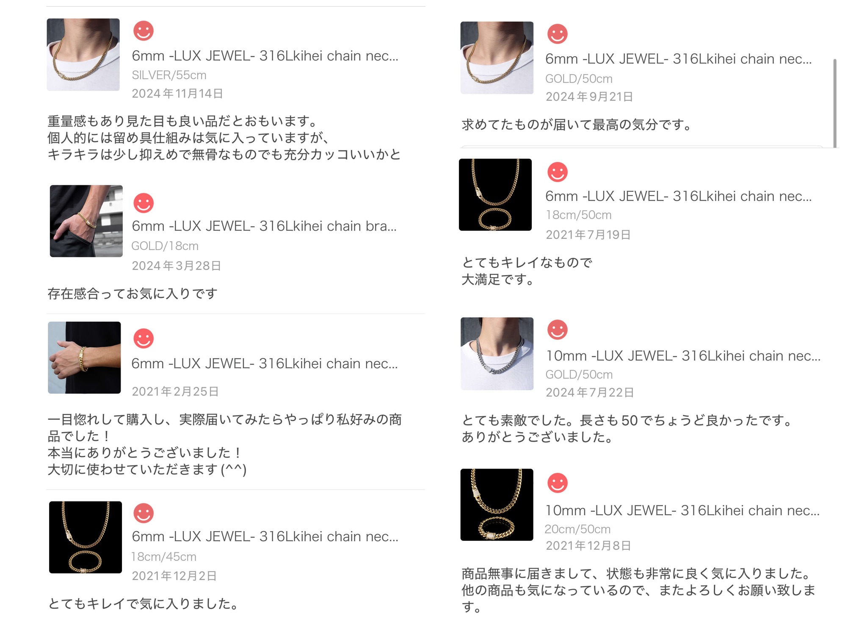Click the vertical scrollbar on right side
The height and width of the screenshot is (634, 867).
click(835, 103)
